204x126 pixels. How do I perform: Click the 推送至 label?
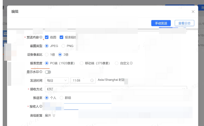[38, 98]
